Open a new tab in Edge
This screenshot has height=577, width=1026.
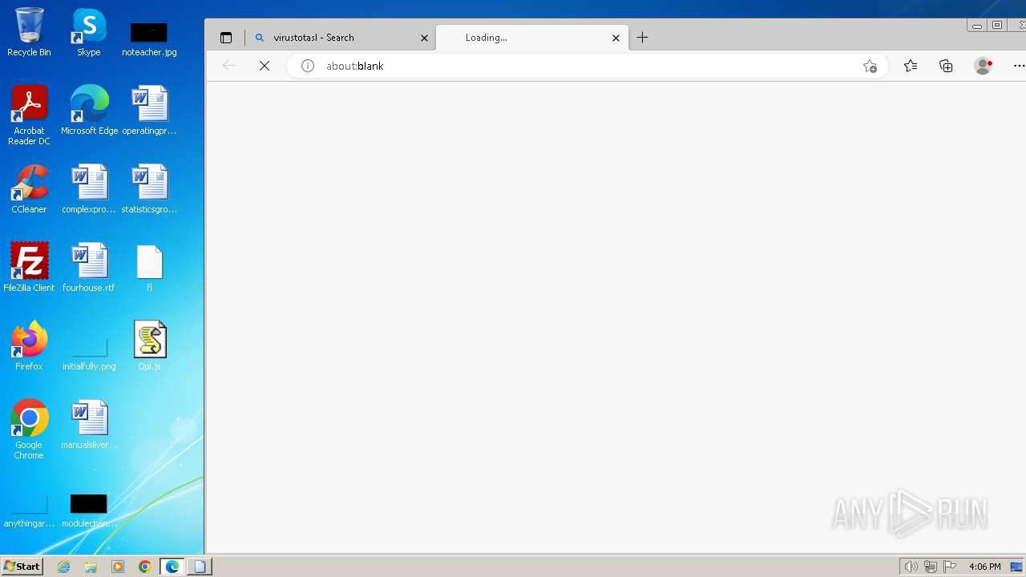[x=642, y=38]
